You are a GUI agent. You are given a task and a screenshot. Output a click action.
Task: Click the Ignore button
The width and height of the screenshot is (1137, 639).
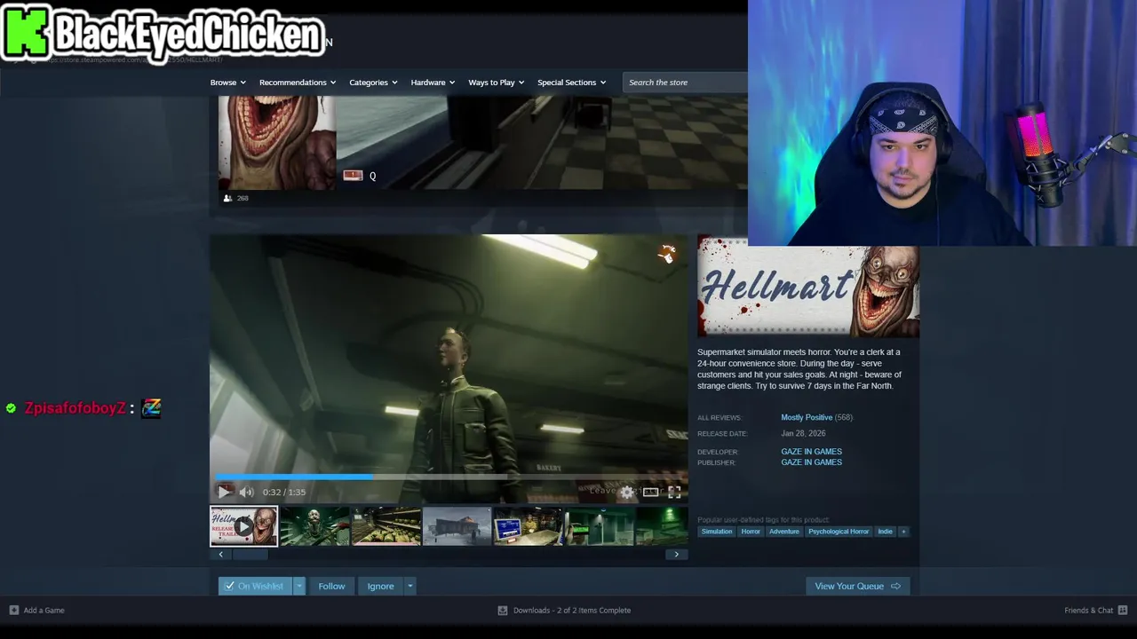(x=380, y=586)
